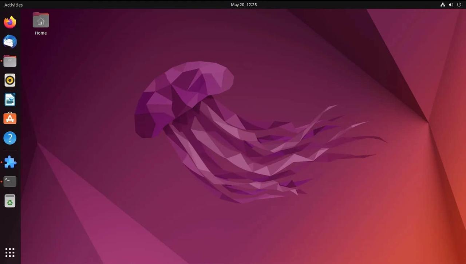Click the blue puzzle piece Extensions icon
This screenshot has height=264, width=466.
click(x=10, y=162)
